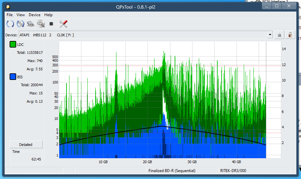
Task: Click the device info drive icon
Action: (x=31, y=24)
